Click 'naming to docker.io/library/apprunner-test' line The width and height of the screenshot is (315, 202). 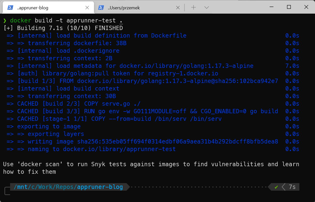pyautogui.click(x=91, y=149)
